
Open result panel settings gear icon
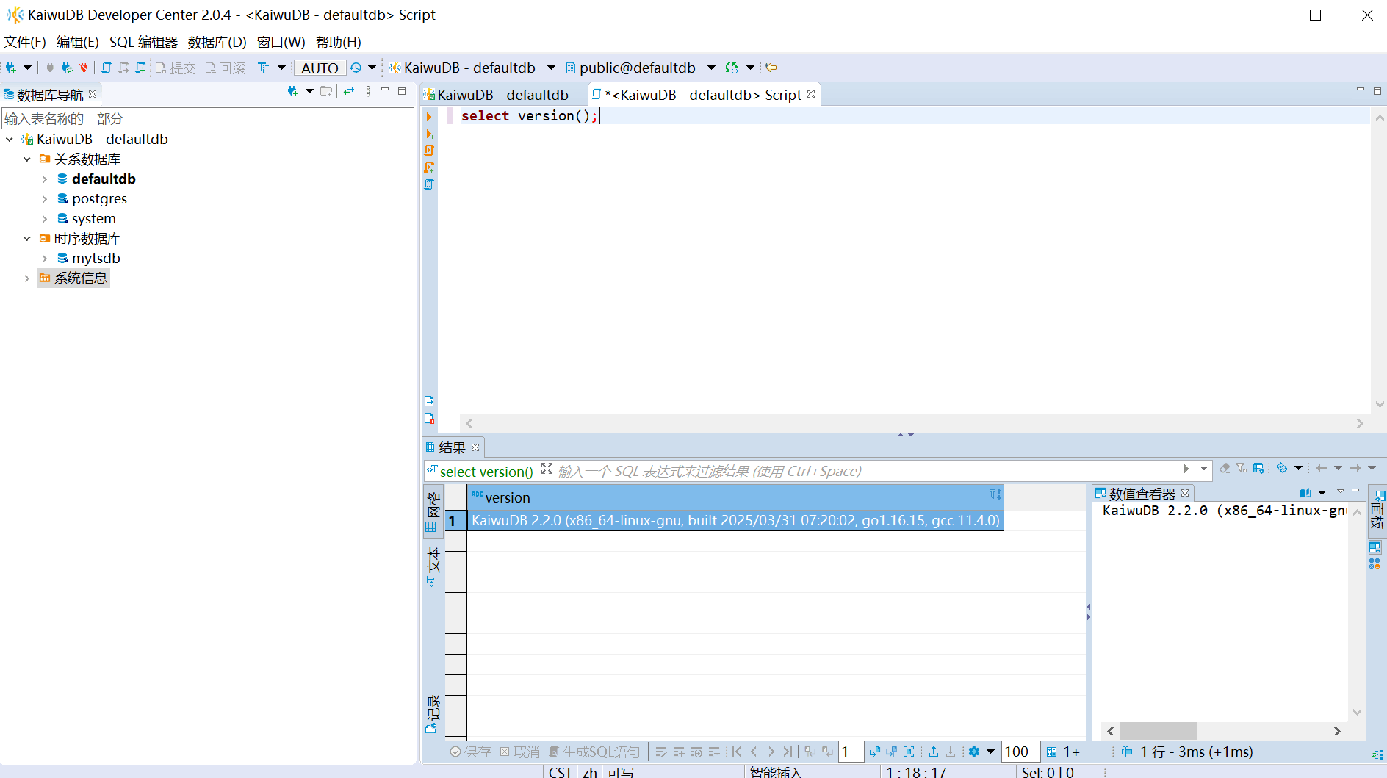click(x=974, y=752)
